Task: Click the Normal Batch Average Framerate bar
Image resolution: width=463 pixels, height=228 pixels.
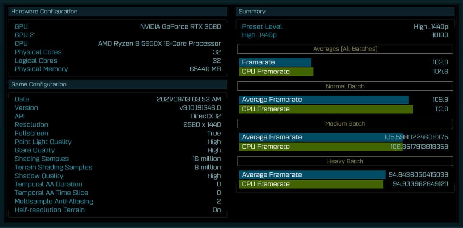Action: point(324,100)
